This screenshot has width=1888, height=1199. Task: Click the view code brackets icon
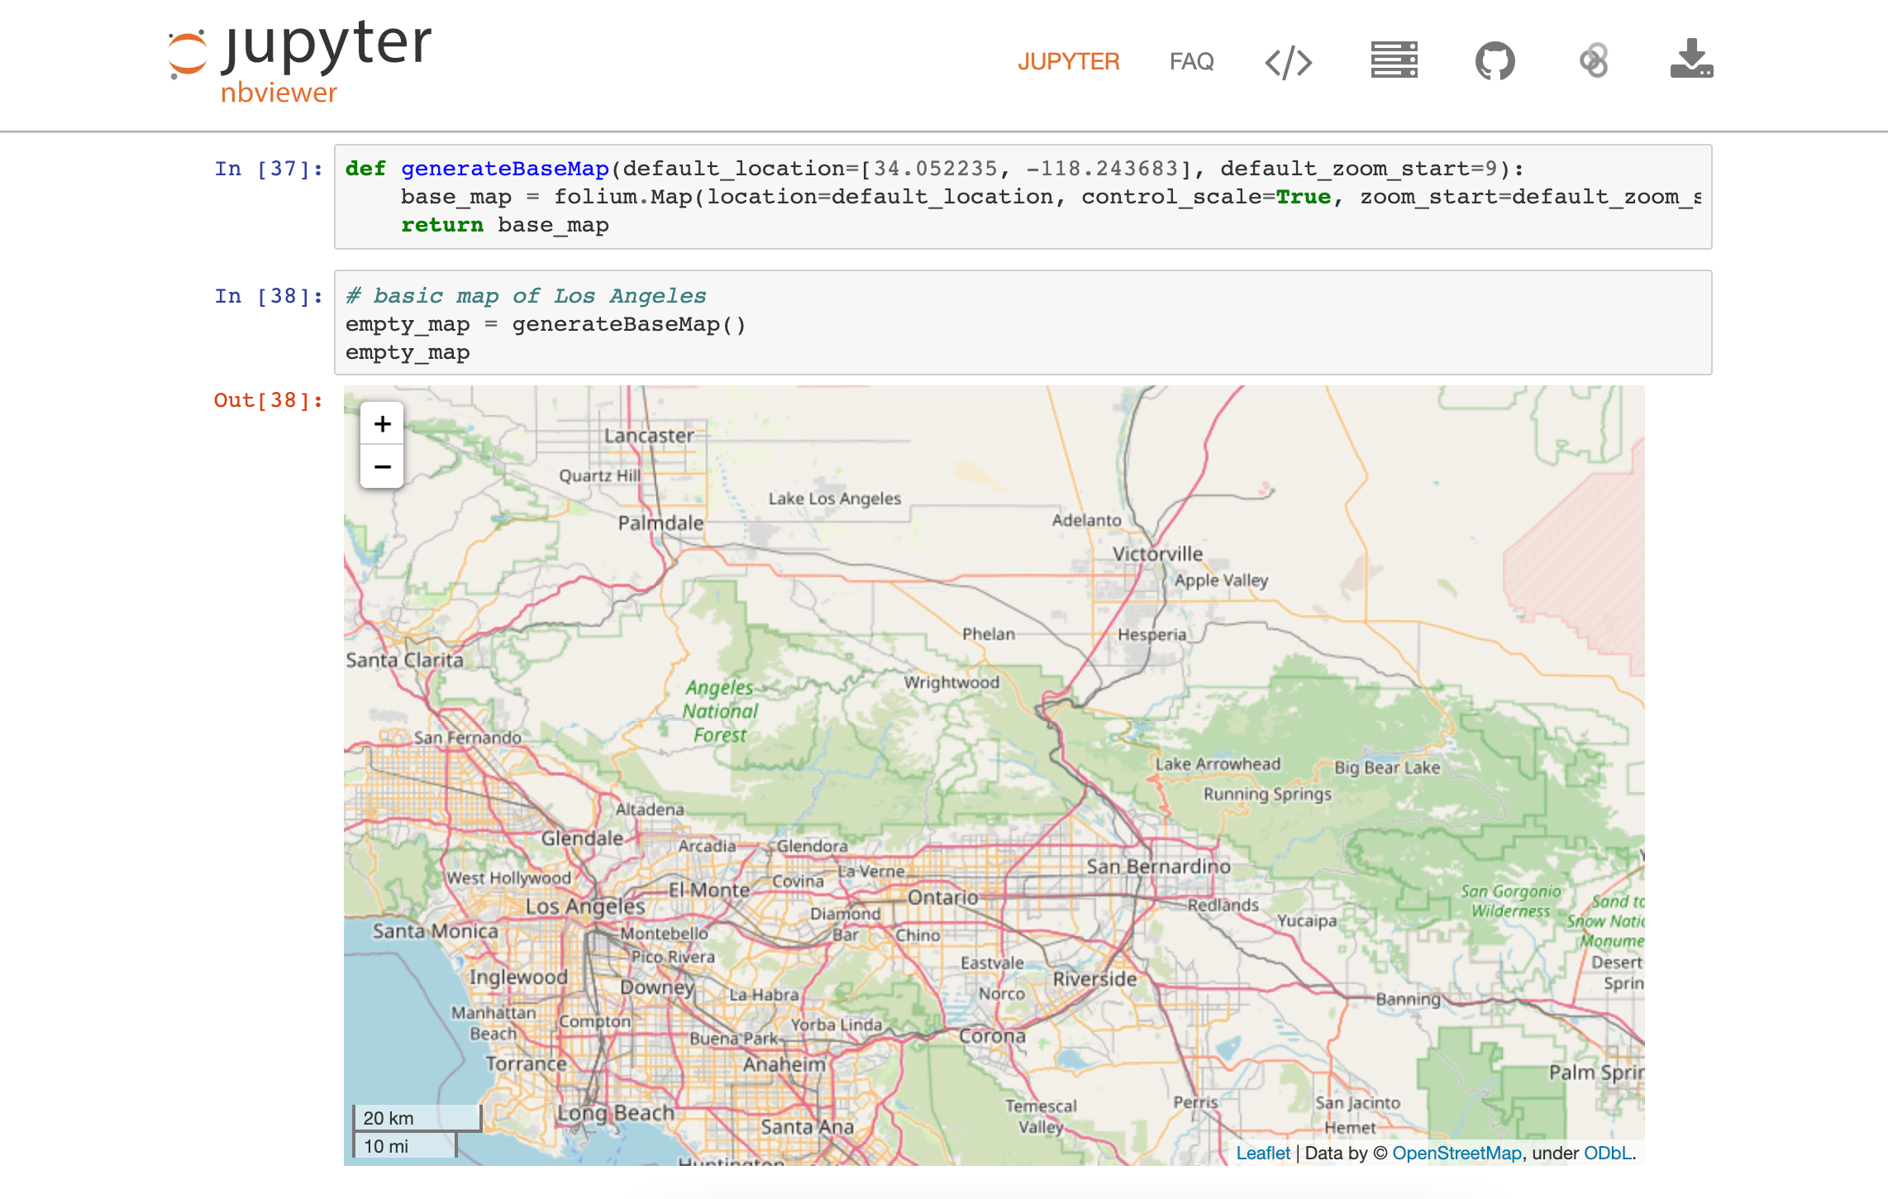1288,62
